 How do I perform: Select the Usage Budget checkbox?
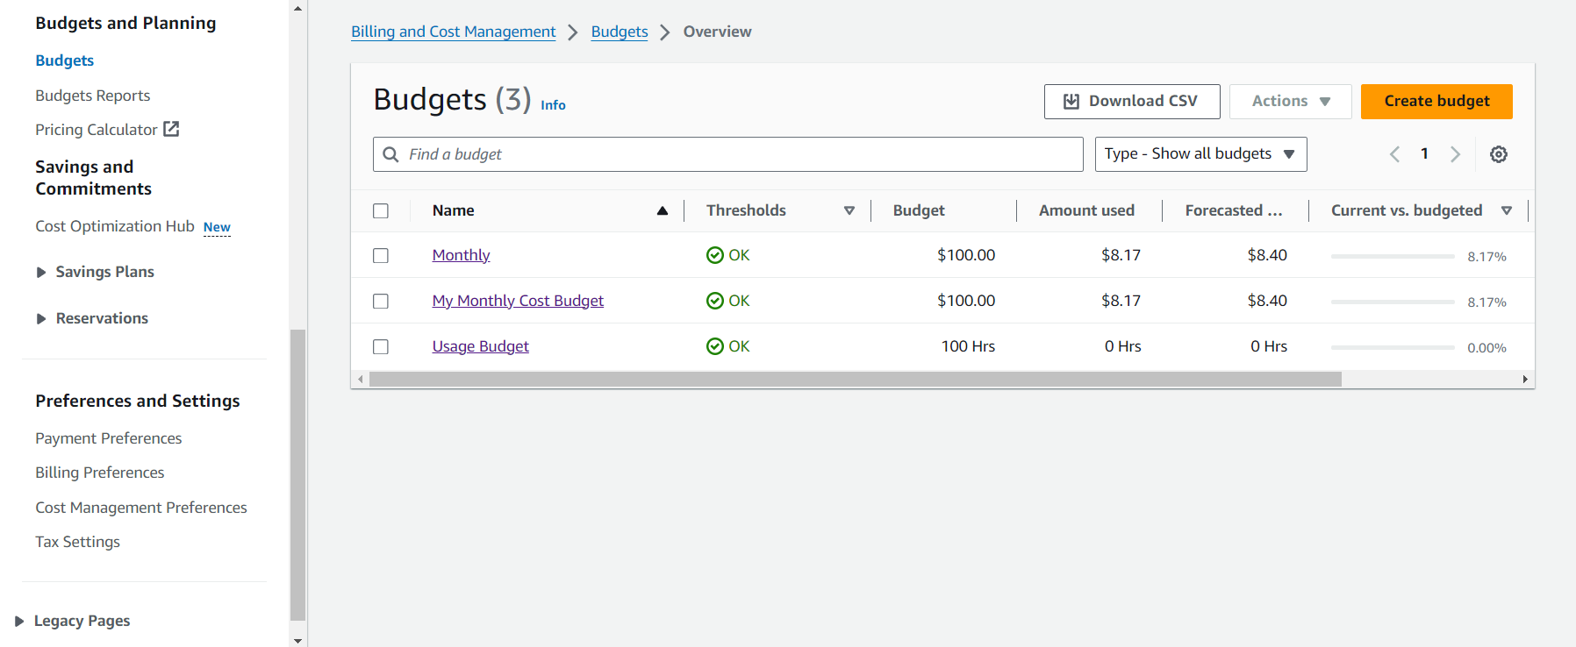[x=381, y=347]
